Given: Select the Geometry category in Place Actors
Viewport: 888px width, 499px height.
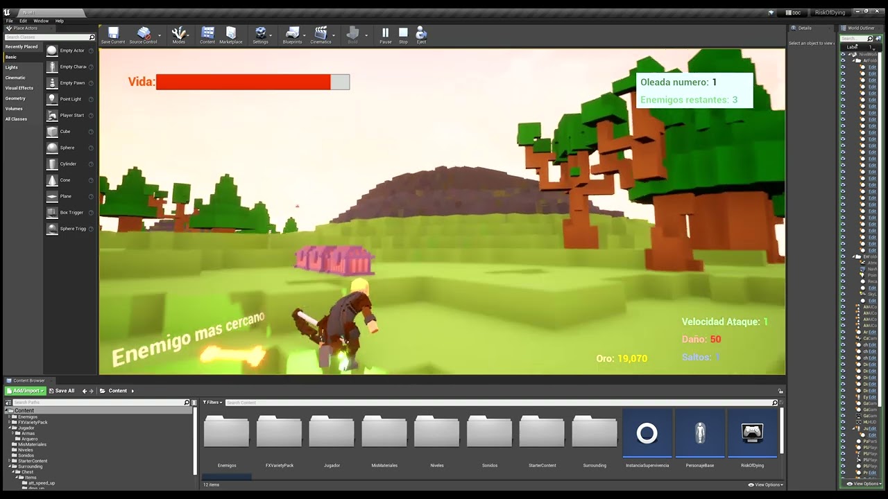Looking at the screenshot, I should point(15,98).
